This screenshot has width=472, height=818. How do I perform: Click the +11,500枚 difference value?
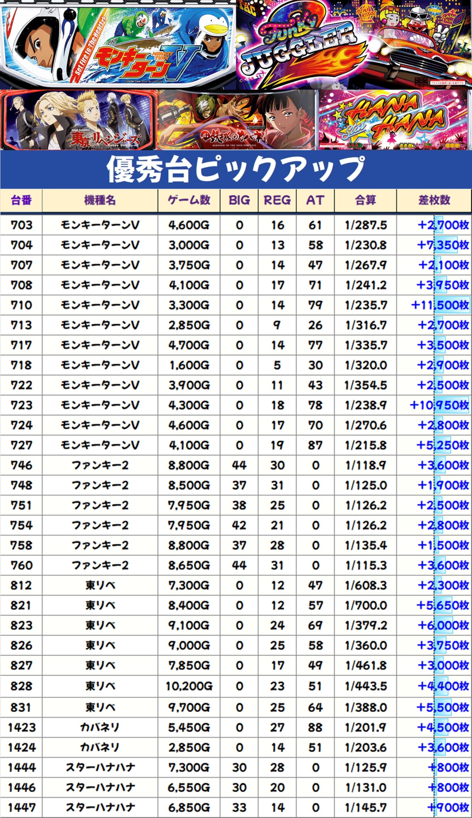click(x=440, y=305)
